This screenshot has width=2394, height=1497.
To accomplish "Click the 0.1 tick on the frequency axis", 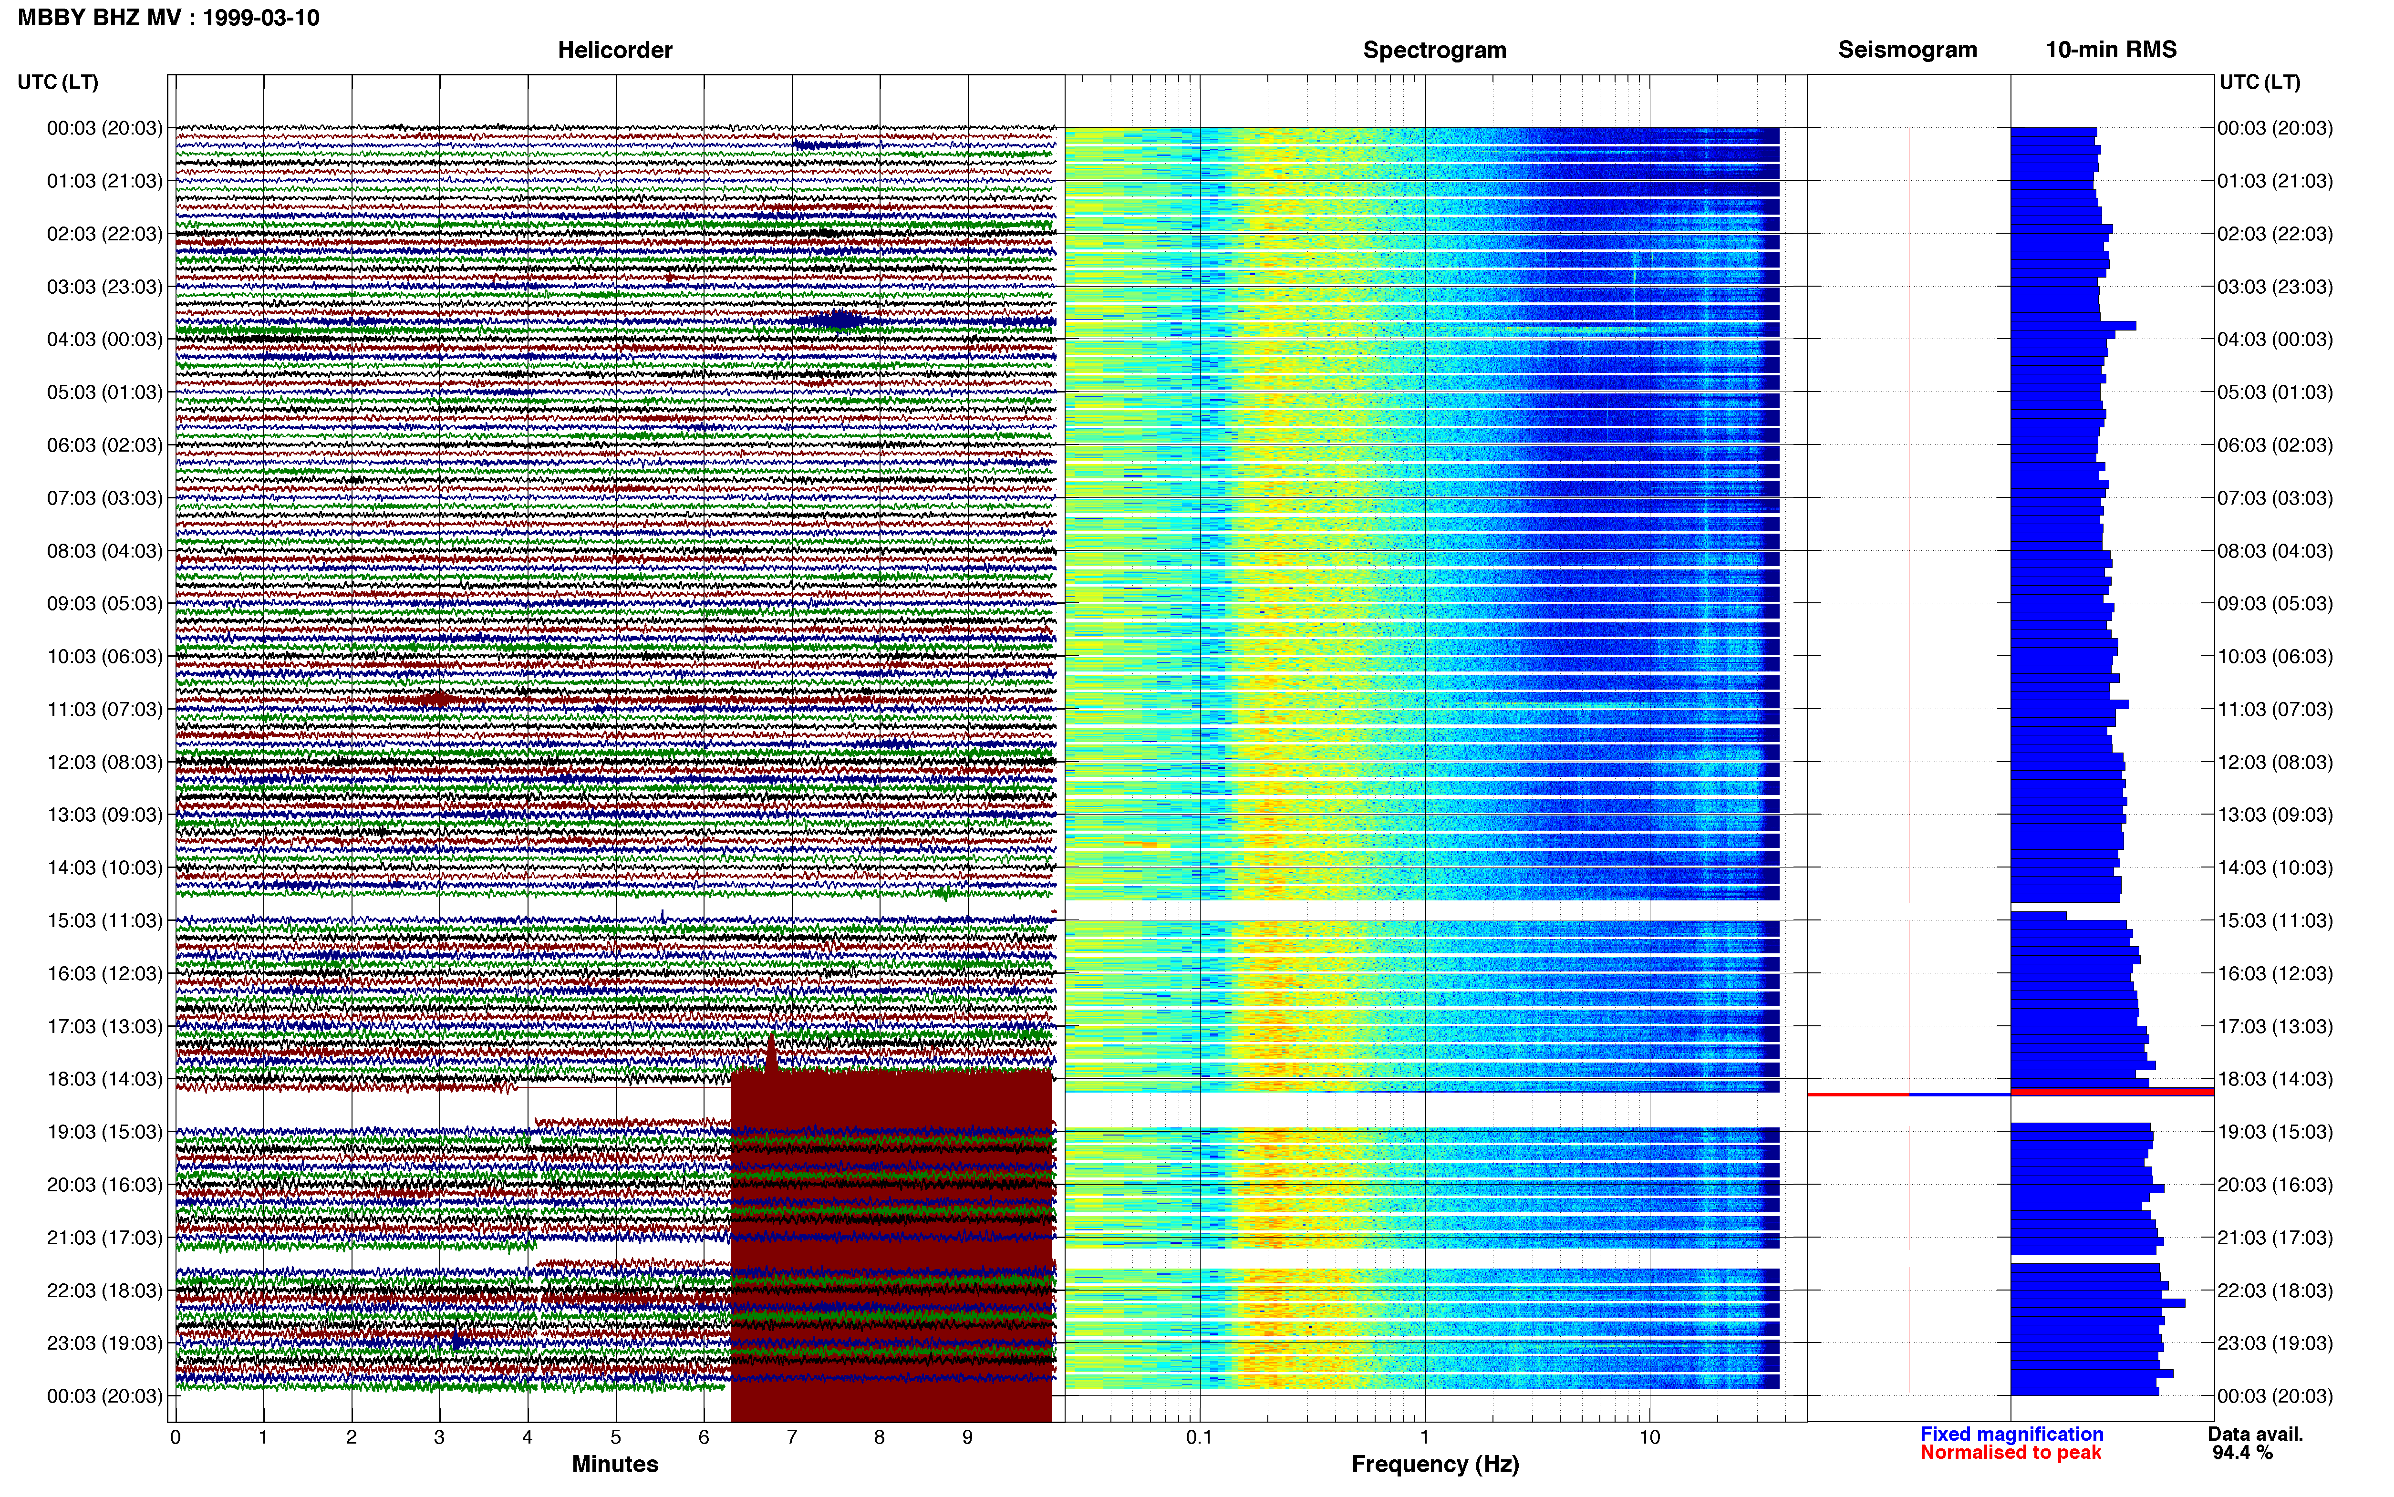I will [1199, 1437].
